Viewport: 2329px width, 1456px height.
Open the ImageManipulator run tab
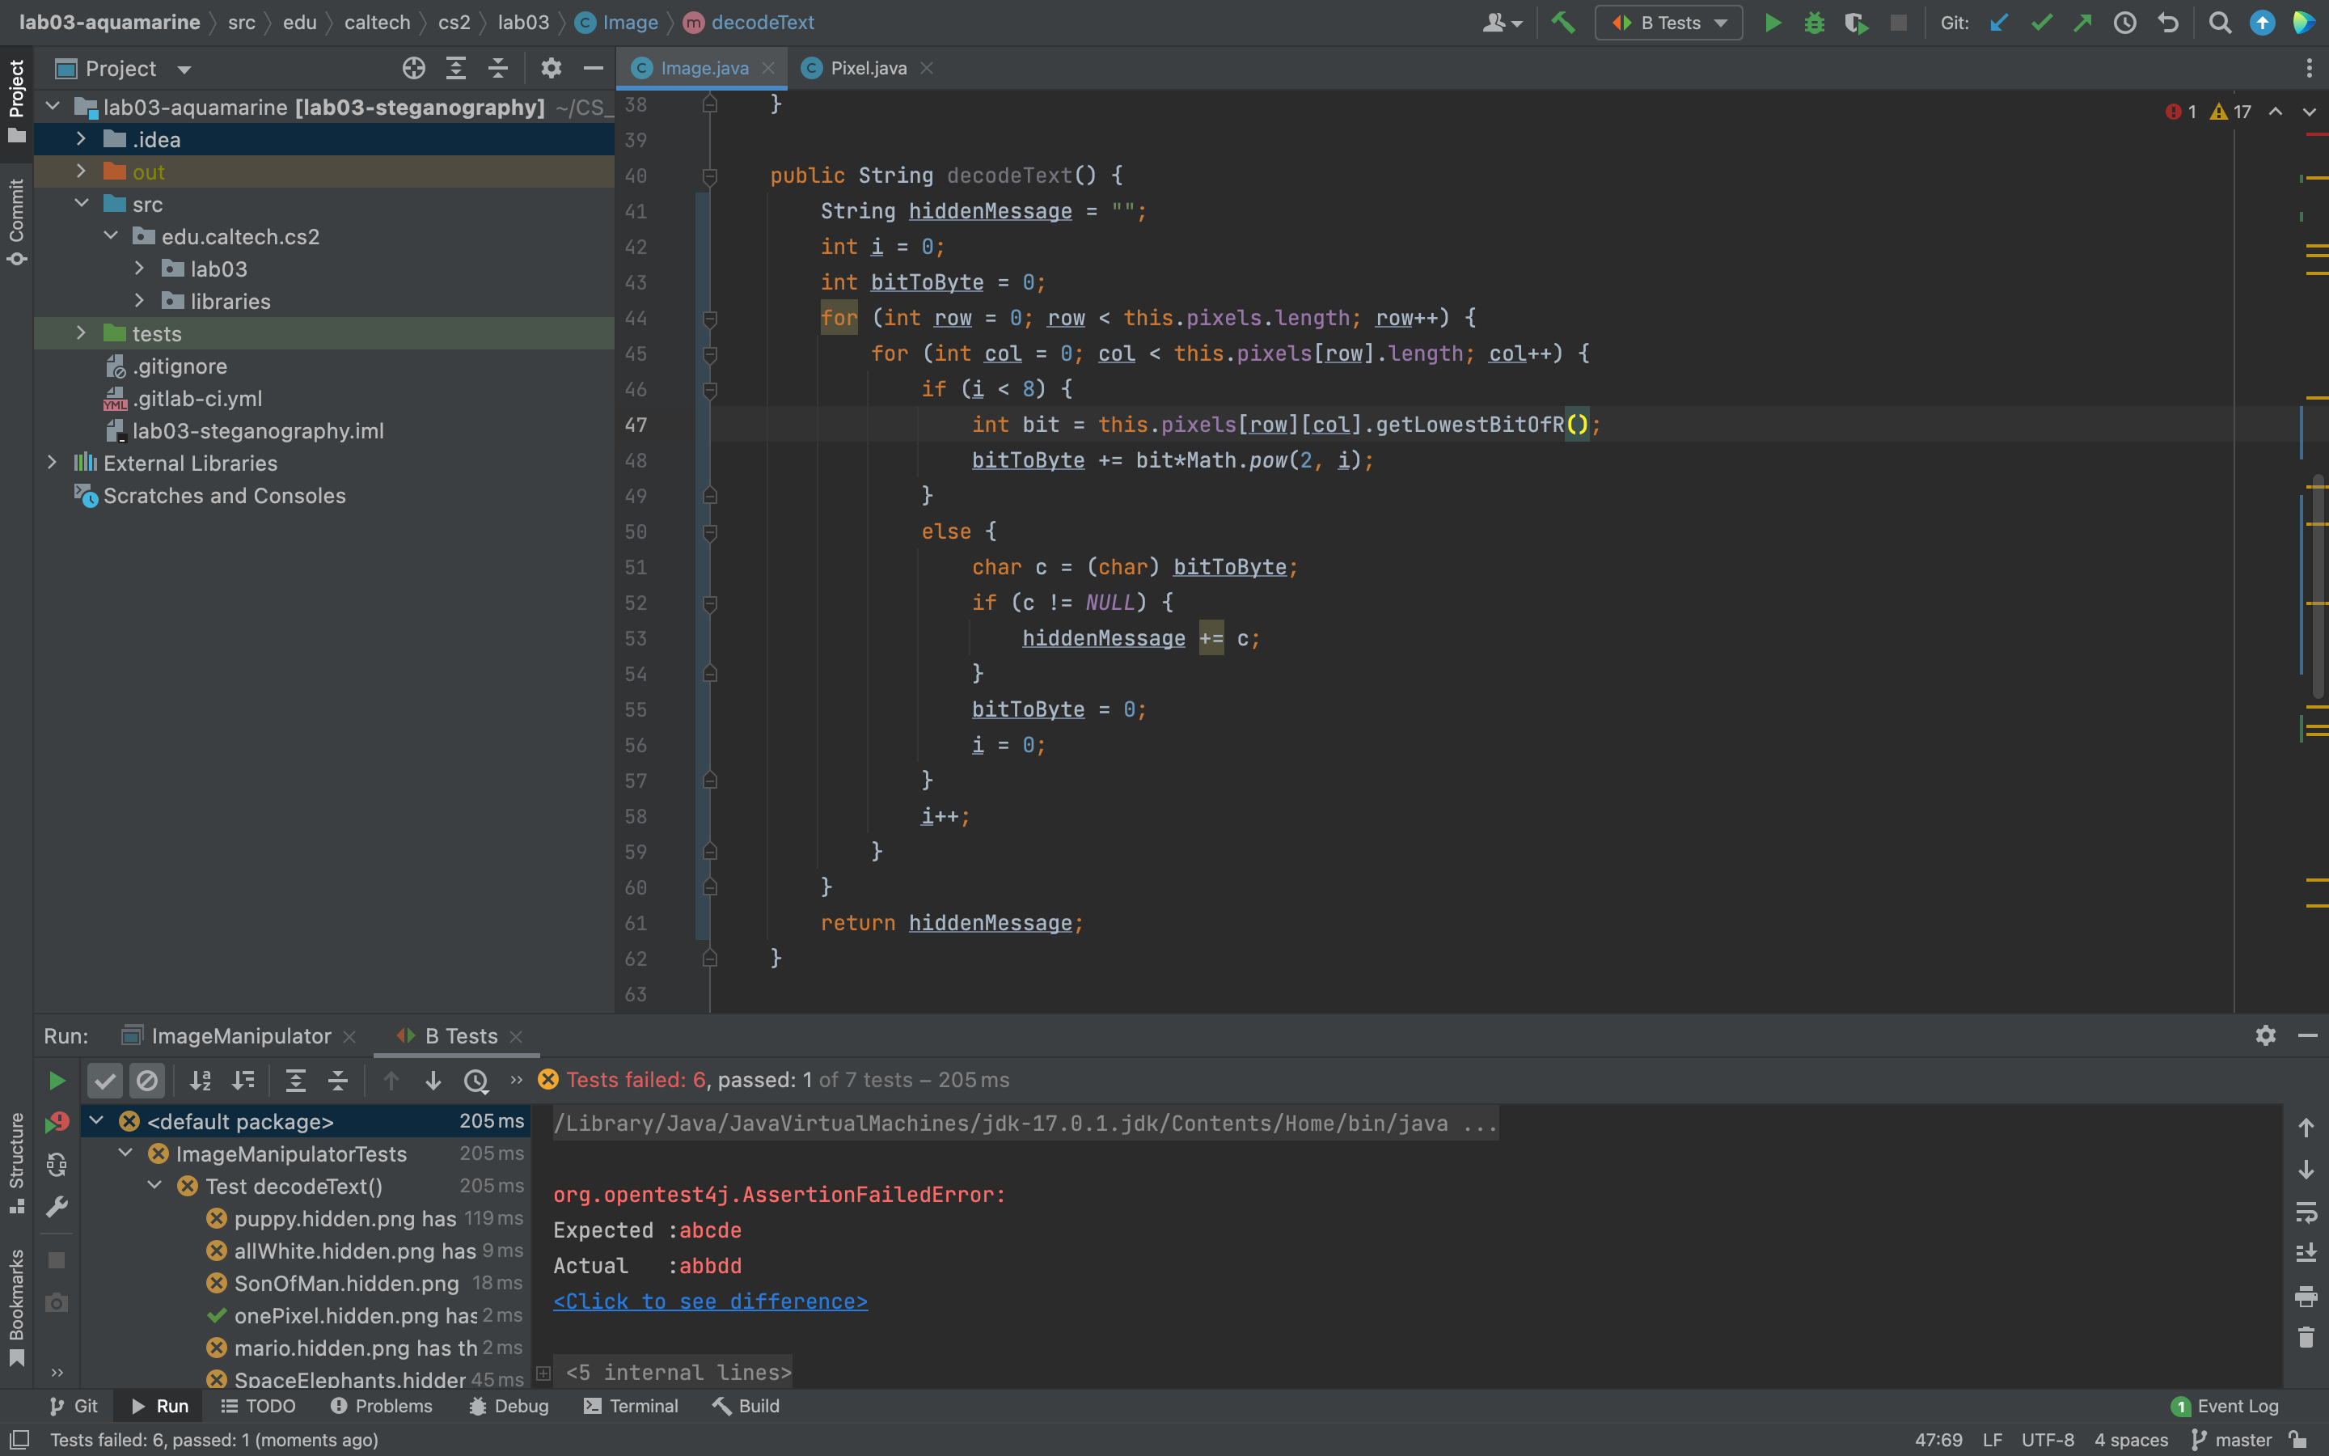[x=241, y=1036]
